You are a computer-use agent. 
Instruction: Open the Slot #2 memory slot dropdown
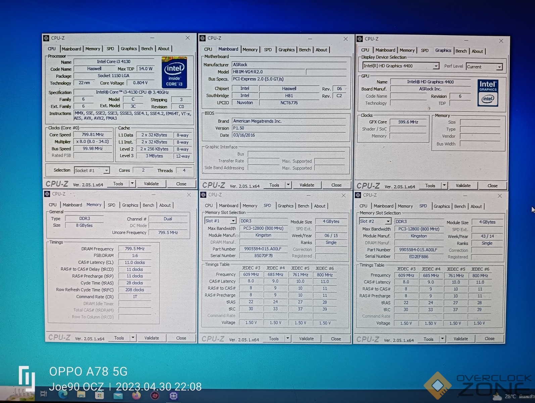pyautogui.click(x=388, y=221)
